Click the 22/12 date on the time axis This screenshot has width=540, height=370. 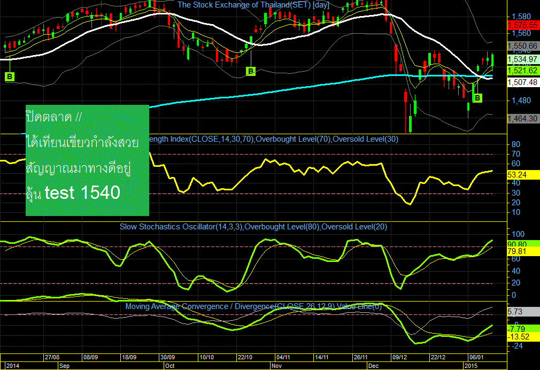[438, 357]
